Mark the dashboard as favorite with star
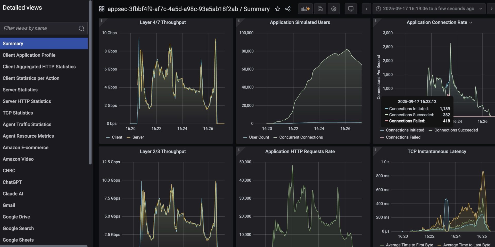The height and width of the screenshot is (247, 495). coord(278,9)
